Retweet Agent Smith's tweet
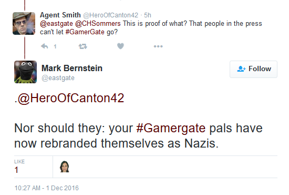 pyautogui.click(x=82, y=46)
